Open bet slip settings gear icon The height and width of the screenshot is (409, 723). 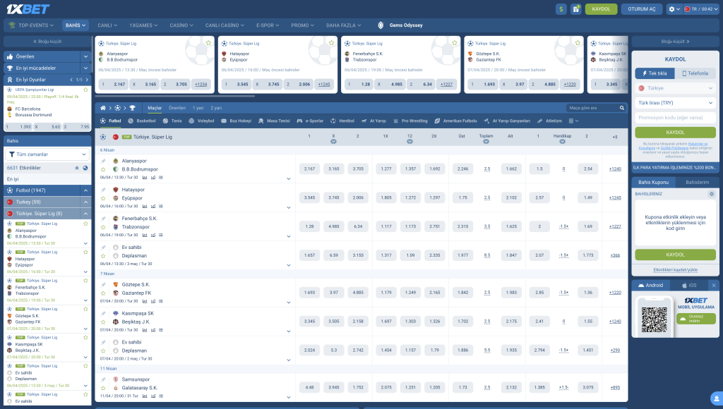pyautogui.click(x=712, y=194)
